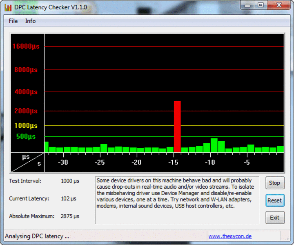Viewport: 294px width, 245px height.
Task: Close the window with the red X
Action: click(x=279, y=5)
